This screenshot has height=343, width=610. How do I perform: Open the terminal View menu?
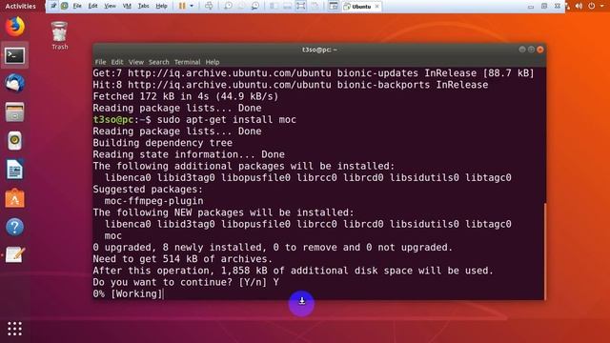click(x=136, y=62)
